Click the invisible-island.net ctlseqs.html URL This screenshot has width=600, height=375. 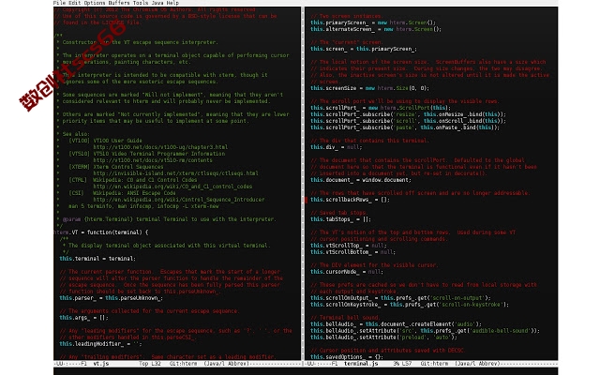(175, 173)
